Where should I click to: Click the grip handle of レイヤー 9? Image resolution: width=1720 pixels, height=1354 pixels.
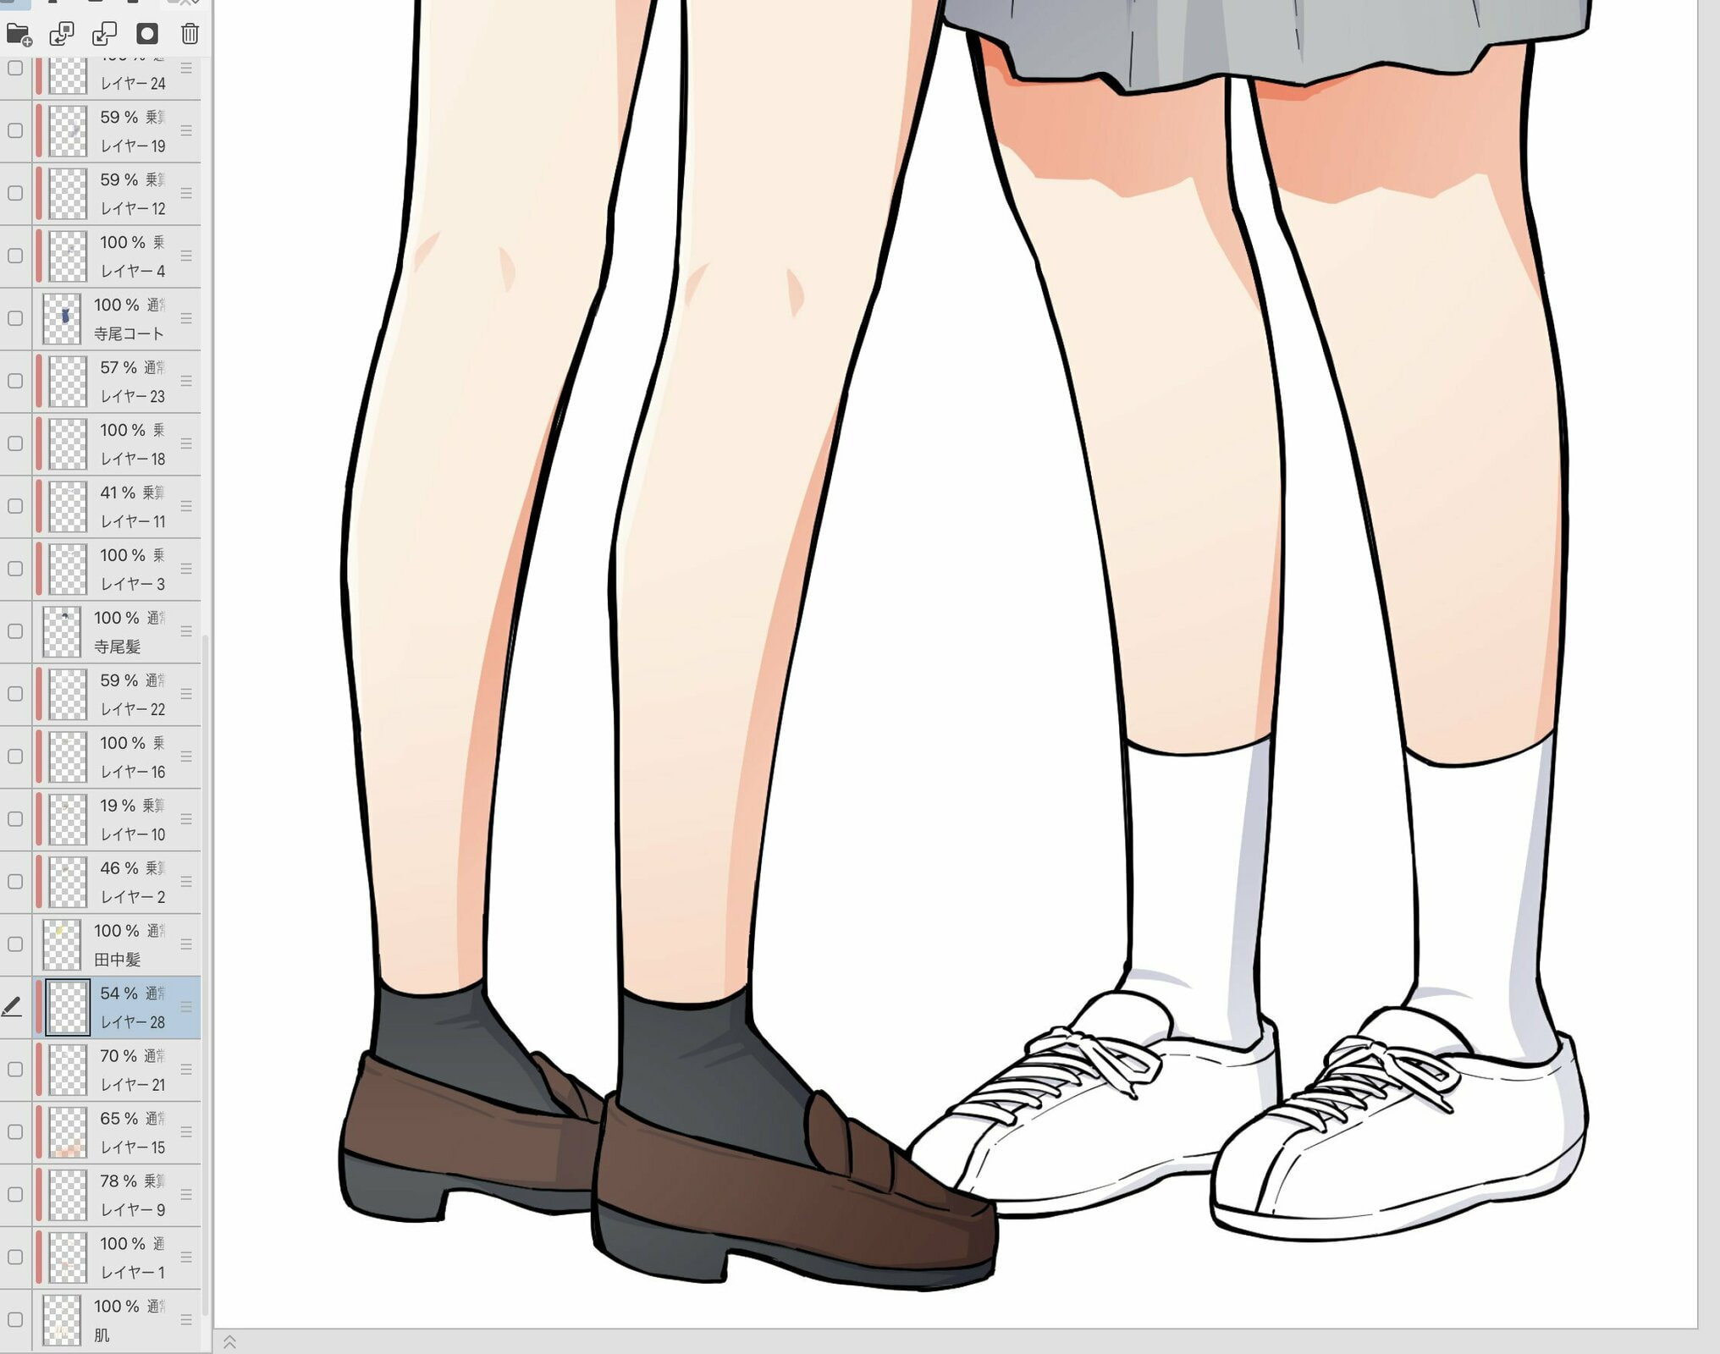(186, 1195)
